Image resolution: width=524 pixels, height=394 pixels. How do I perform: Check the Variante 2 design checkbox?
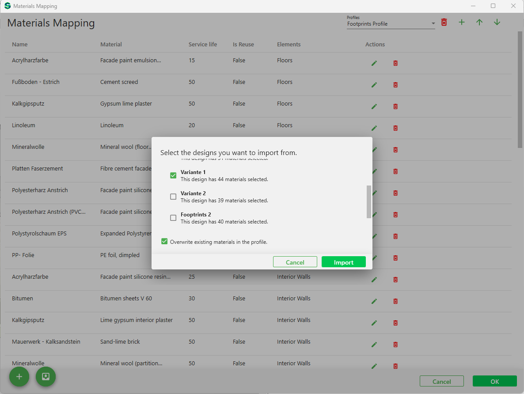(x=173, y=197)
